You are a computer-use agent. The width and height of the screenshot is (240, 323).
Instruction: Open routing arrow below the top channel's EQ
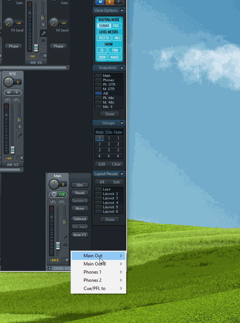click(44, 56)
